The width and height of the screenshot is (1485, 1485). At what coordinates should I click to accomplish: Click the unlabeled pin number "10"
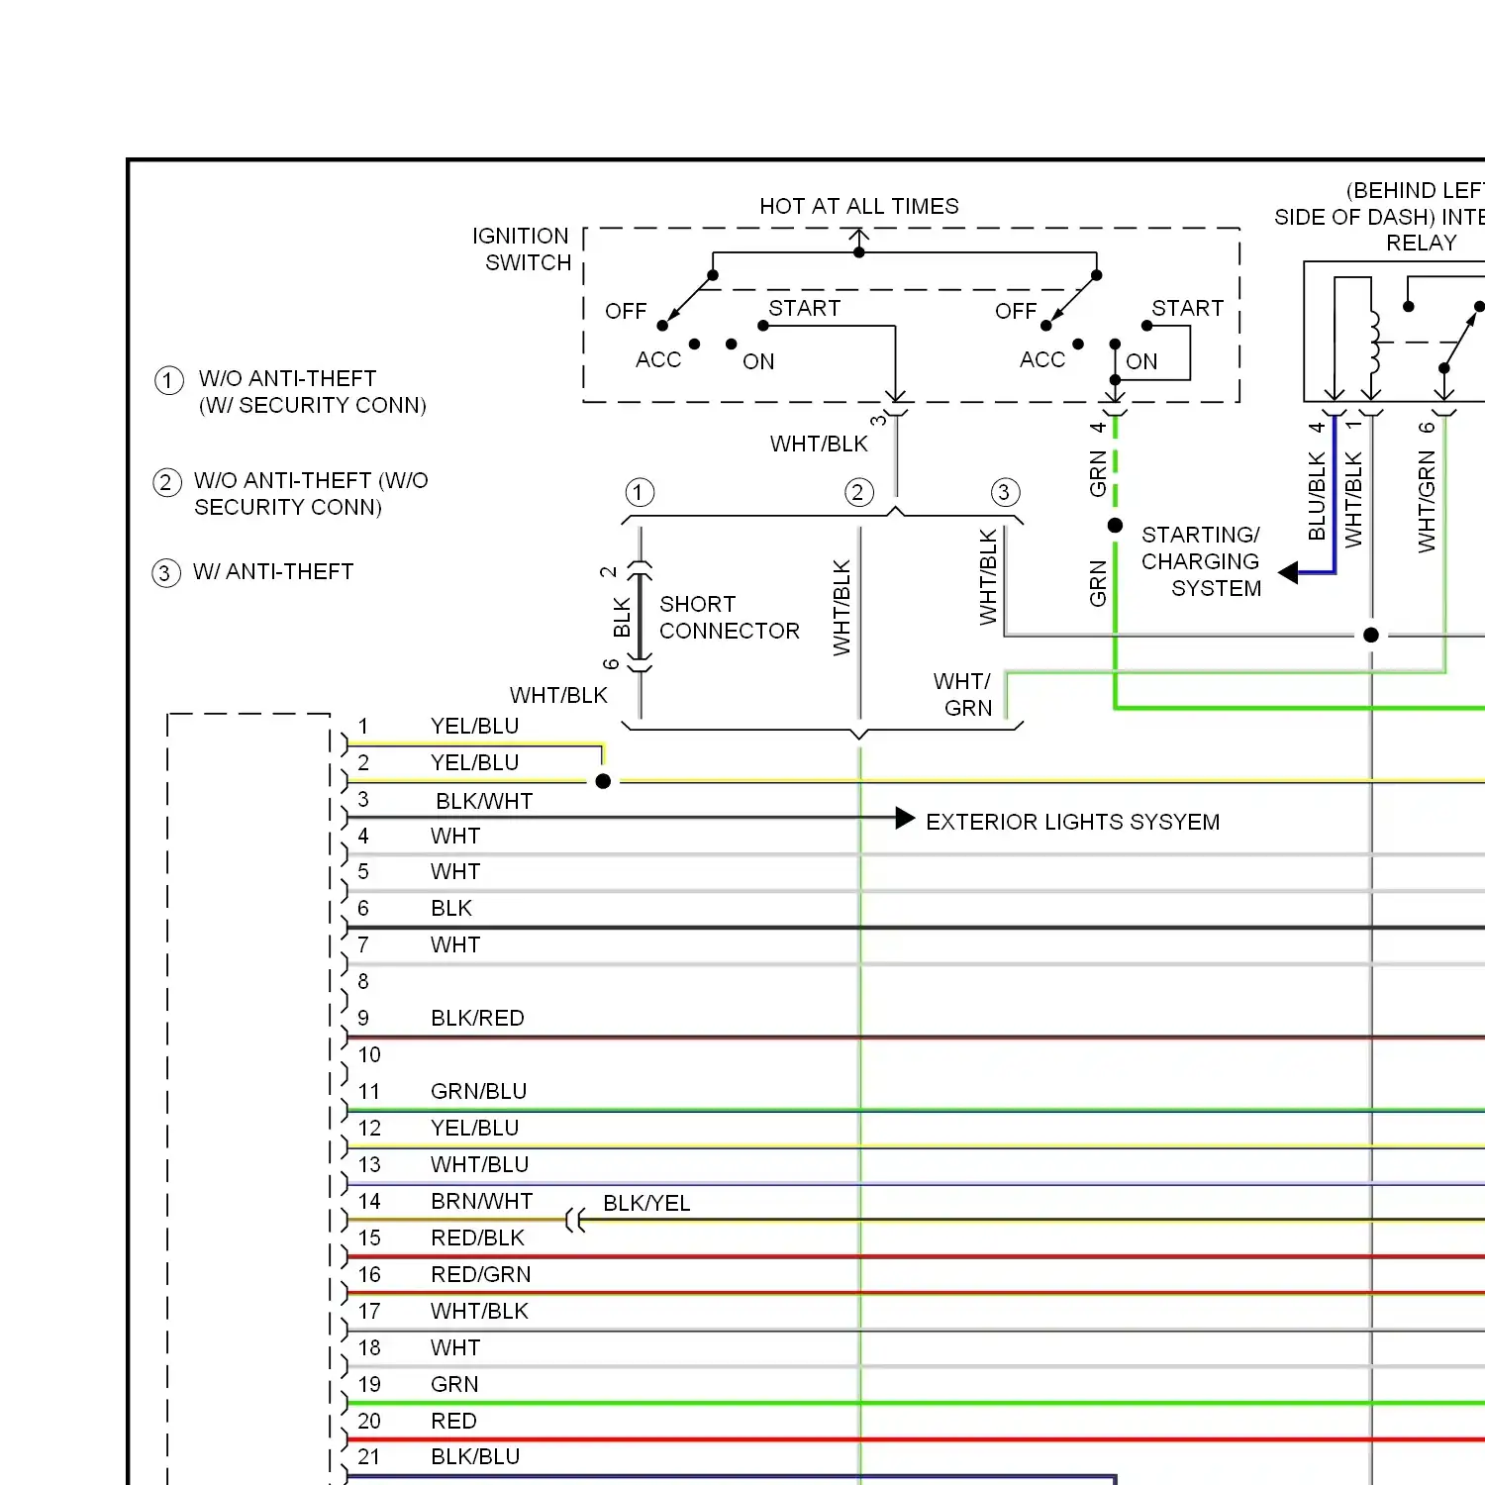[369, 1054]
